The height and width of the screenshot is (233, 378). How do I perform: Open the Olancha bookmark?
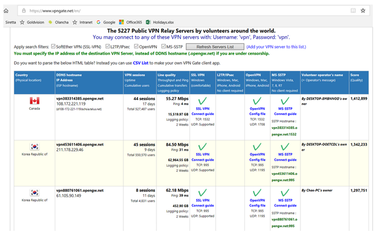click(x=58, y=23)
